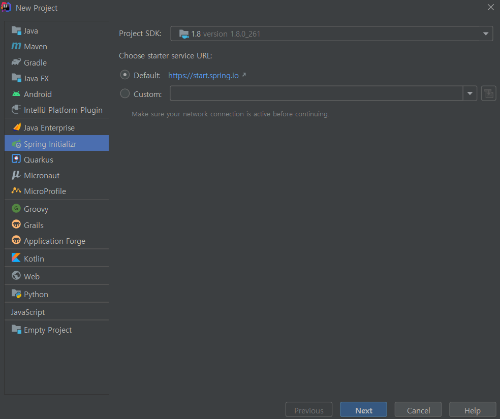Select the Micronaut label
The width and height of the screenshot is (500, 419).
(42, 176)
